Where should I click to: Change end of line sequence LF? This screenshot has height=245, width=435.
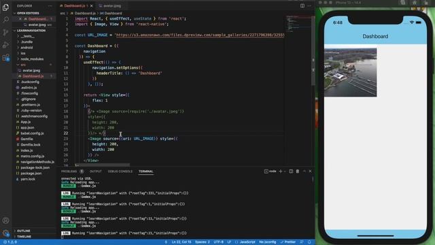[229, 242]
